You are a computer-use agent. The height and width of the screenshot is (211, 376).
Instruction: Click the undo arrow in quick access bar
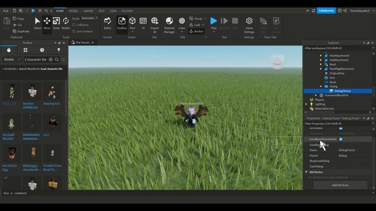(x=46, y=11)
